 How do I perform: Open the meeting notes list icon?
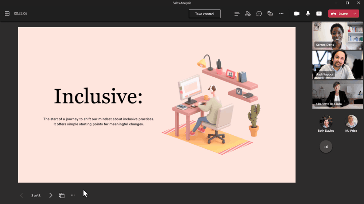[237, 14]
